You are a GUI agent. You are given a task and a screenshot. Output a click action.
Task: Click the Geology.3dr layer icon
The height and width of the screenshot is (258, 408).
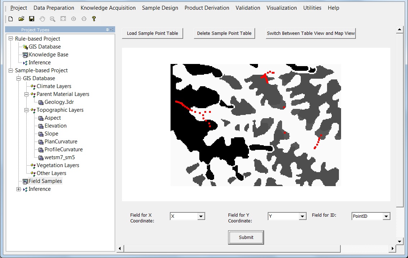tap(41, 102)
